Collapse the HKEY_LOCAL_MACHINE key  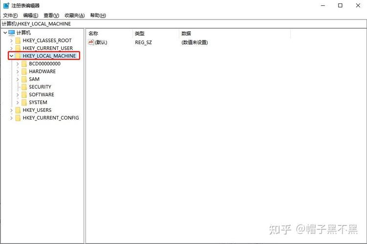point(11,56)
